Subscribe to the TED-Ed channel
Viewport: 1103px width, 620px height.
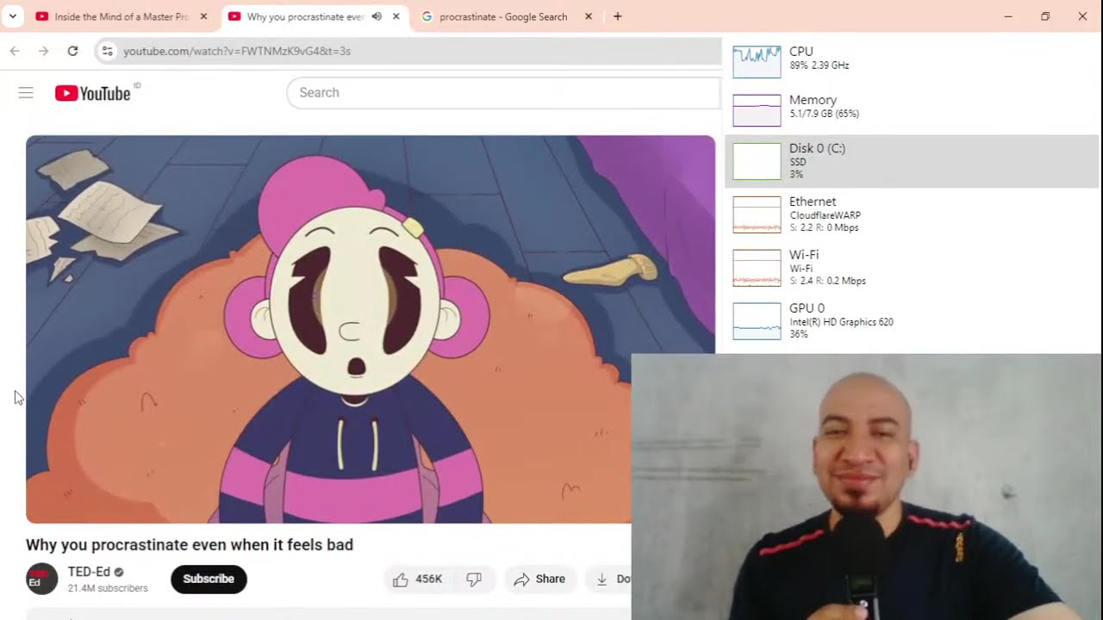(x=209, y=579)
